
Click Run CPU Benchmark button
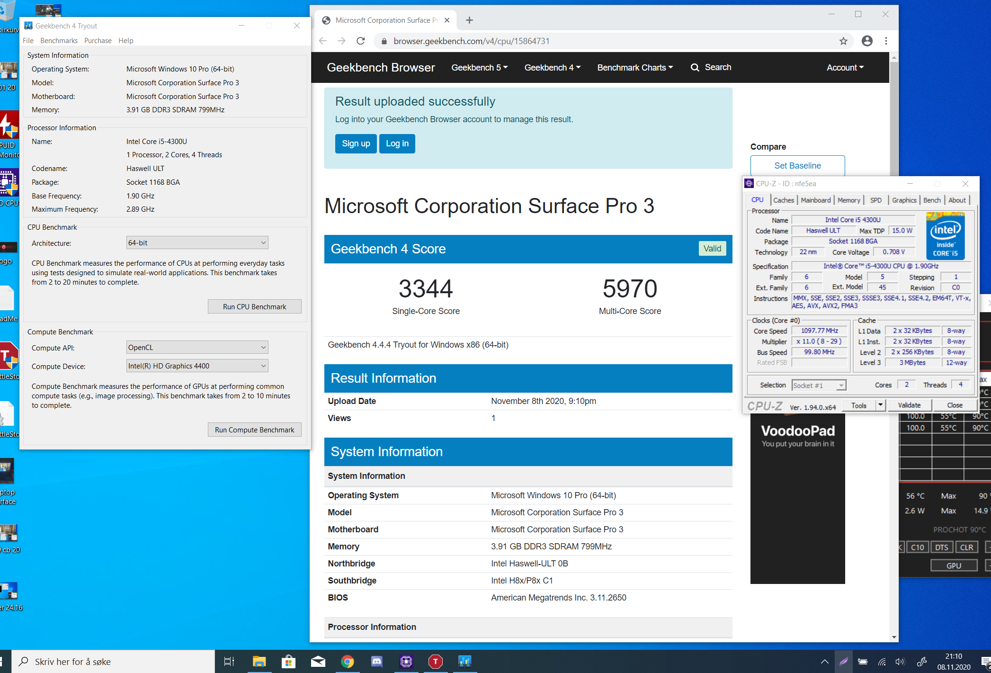coord(255,306)
